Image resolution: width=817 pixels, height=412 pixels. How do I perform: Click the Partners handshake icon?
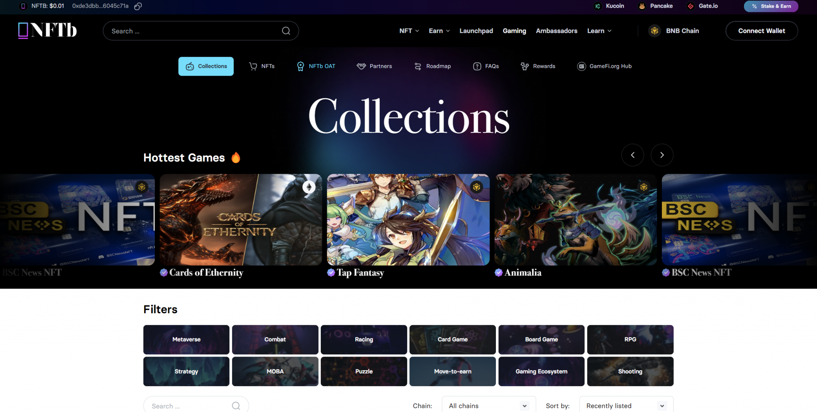click(x=361, y=66)
